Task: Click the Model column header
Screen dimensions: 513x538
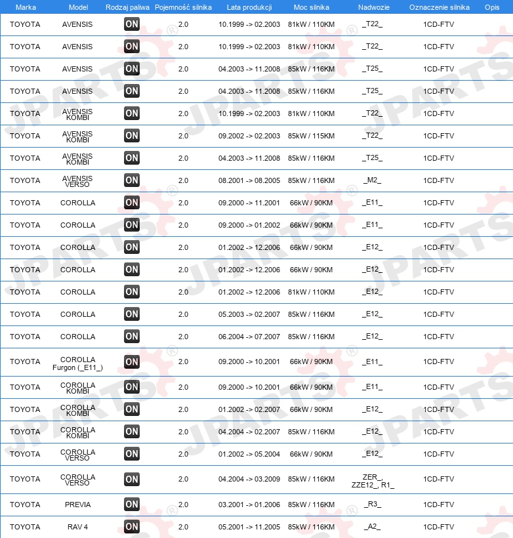Action: (x=78, y=7)
